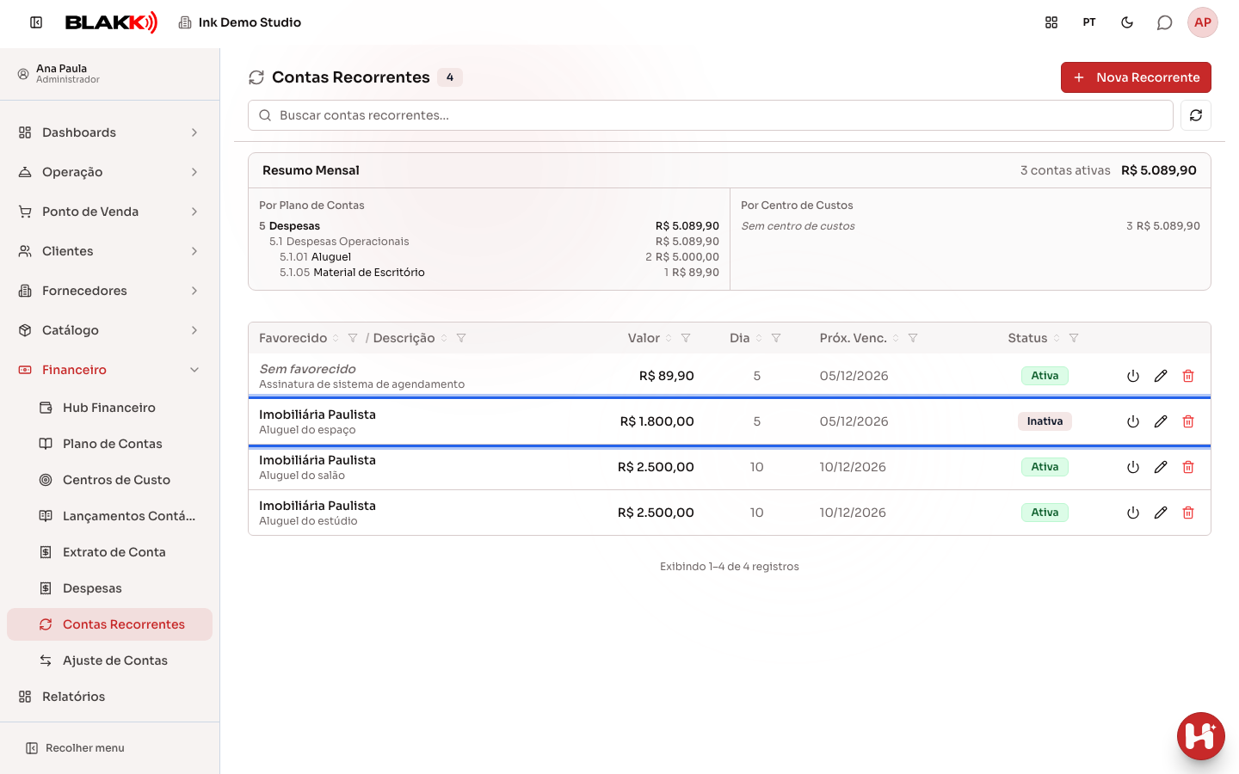Image resolution: width=1239 pixels, height=774 pixels.
Task: Create a Nova Recorrente
Action: 1136,77
